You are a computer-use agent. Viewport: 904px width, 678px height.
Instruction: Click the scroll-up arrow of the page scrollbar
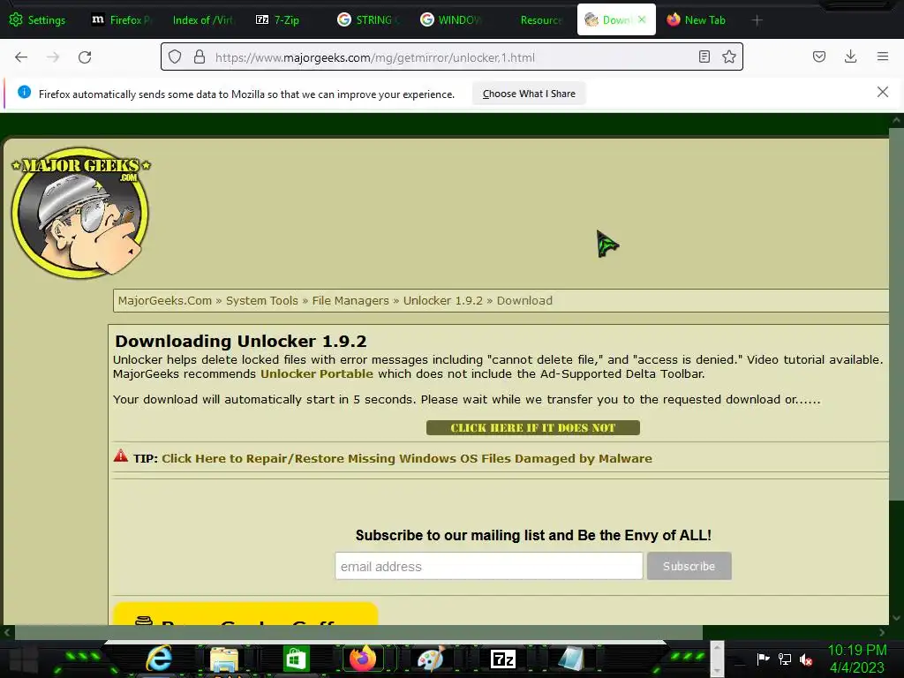click(896, 120)
